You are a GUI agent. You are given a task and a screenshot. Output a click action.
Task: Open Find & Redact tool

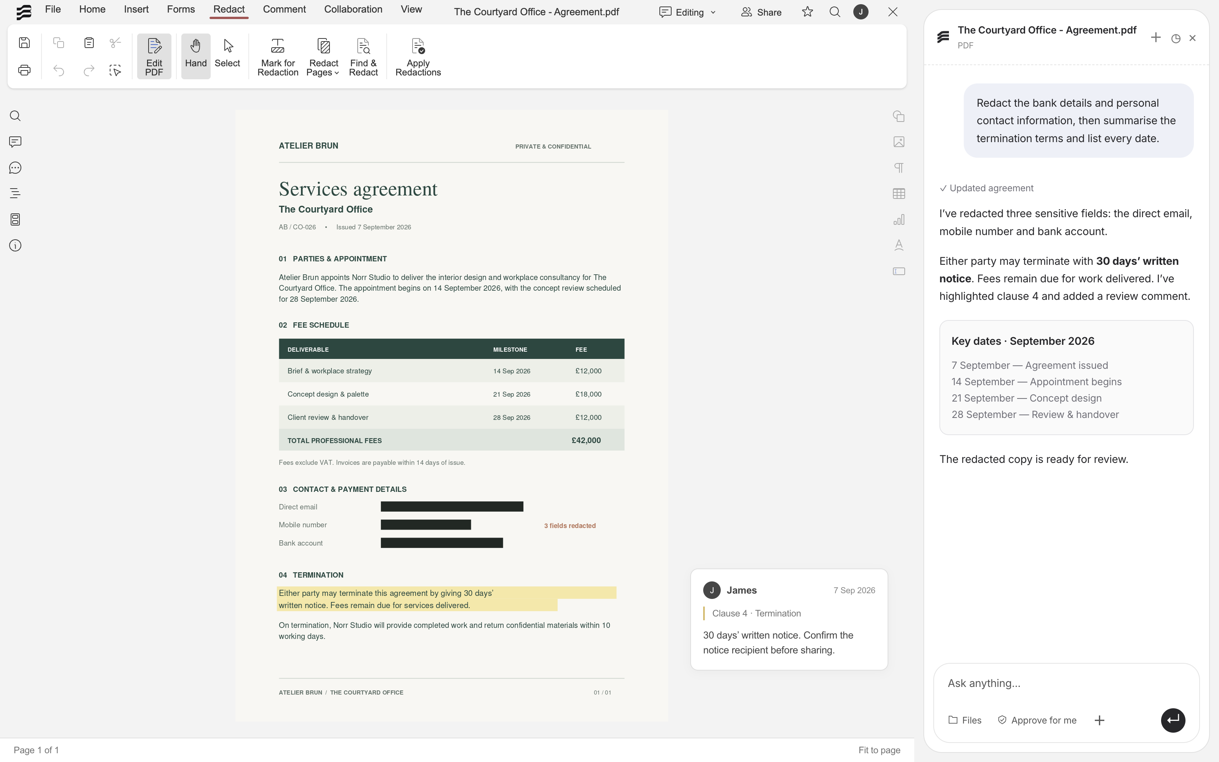pyautogui.click(x=363, y=57)
